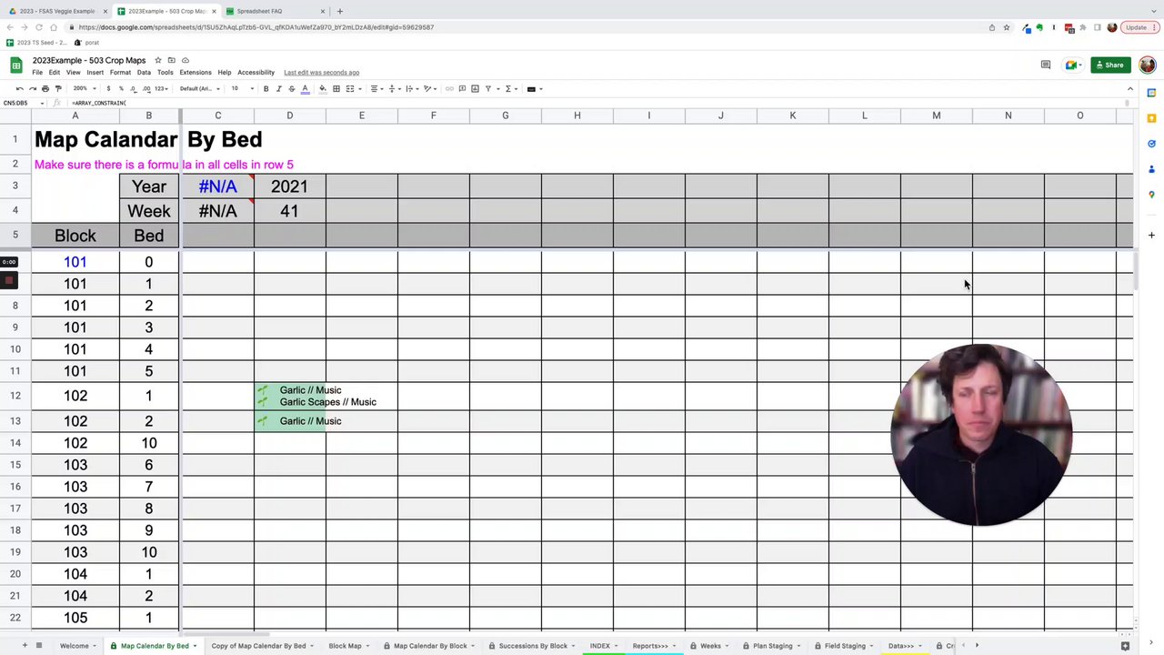Star the spreadsheet document
Viewport: 1164px width, 655px height.
tap(157, 60)
